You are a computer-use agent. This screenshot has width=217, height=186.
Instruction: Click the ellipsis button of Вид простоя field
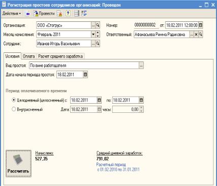point(141,66)
